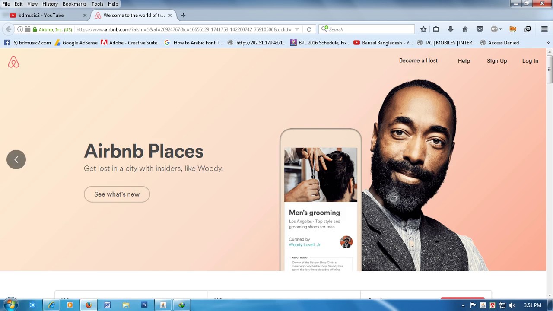The height and width of the screenshot is (311, 553).
Task: Open the How to Arabic Font bookmark
Action: coord(194,43)
